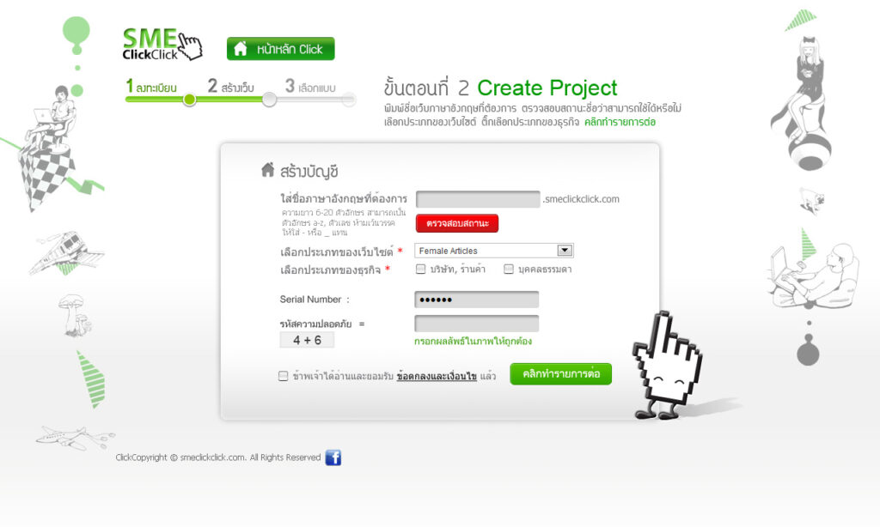Screen dimensions: 880x527
Task: Click the house icon beside สร้างบัญชี
Action: tap(268, 170)
